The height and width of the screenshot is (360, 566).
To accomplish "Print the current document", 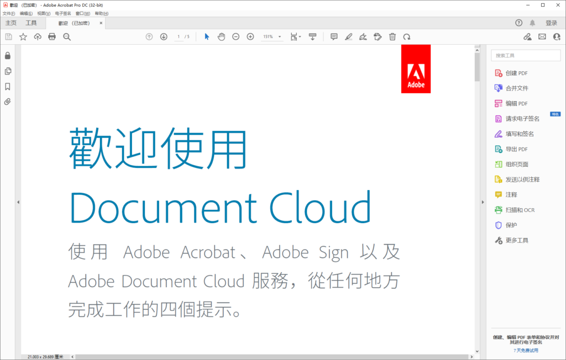I will click(51, 36).
